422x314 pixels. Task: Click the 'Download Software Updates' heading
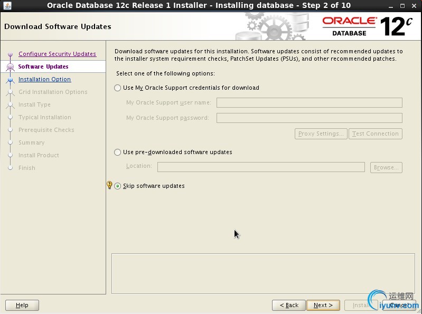coord(58,26)
